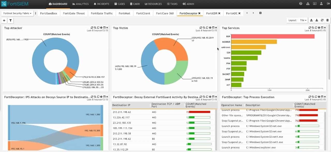This screenshot has height=152, width=331.
Task: Switch to the FortiGate Threat tab
Action: pyautogui.click(x=74, y=13)
